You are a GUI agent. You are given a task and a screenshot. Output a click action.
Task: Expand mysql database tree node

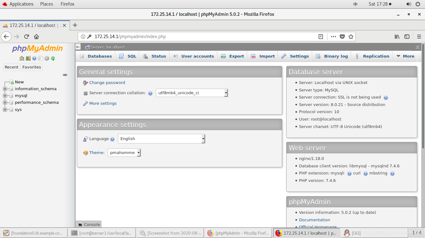(x=5, y=96)
